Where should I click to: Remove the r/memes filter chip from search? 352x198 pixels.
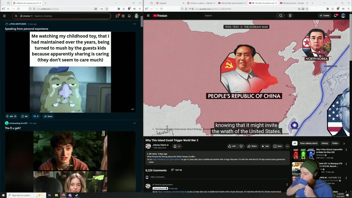pyautogui.click(x=32, y=16)
